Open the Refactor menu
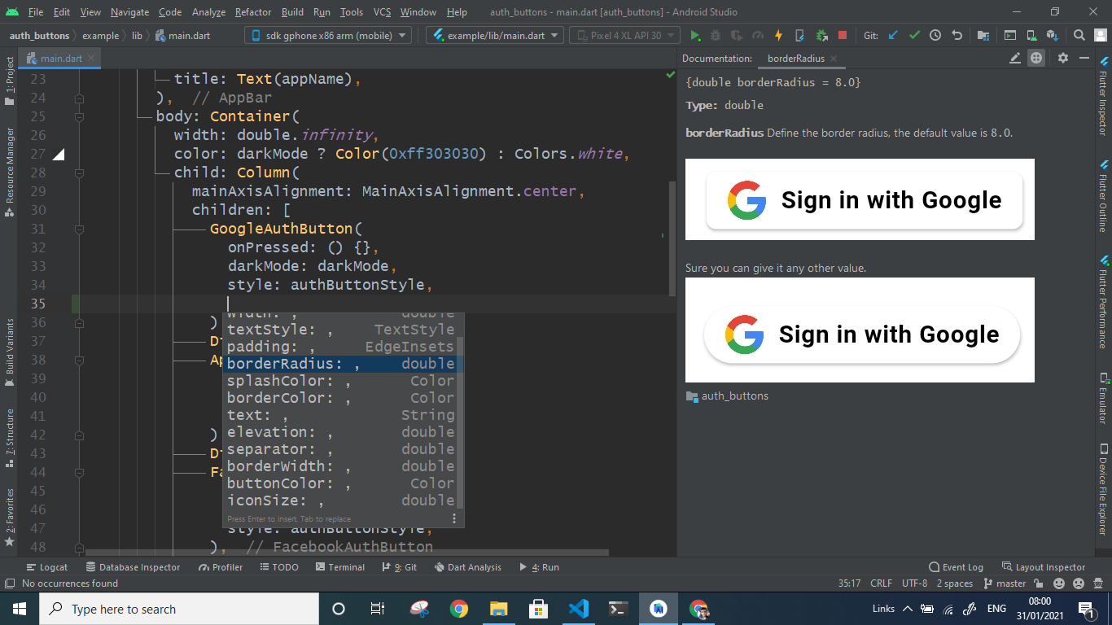Viewport: 1112px width, 625px height. [x=253, y=12]
